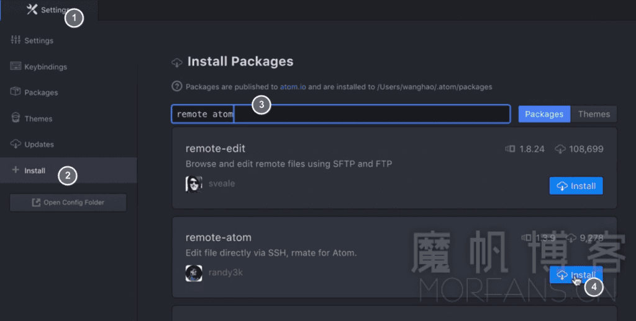The width and height of the screenshot is (636, 321).
Task: Click Open Config Folder button
Action: (68, 203)
